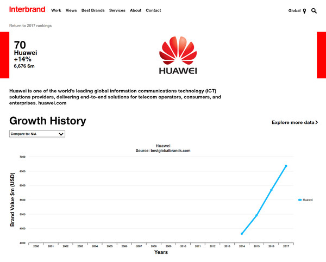This screenshot has width=326, height=262.
Task: Click the 7000 label on the value axis
Action: 22,157
